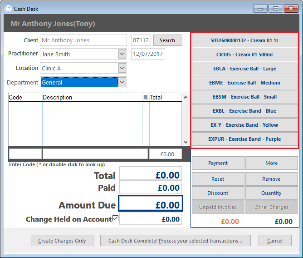Click the Quantity button
Screen dimensions: 303x258
pyautogui.click(x=272, y=193)
